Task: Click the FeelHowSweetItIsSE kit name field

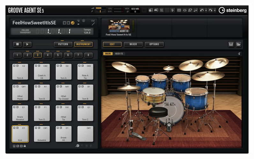Action: (x=34, y=23)
